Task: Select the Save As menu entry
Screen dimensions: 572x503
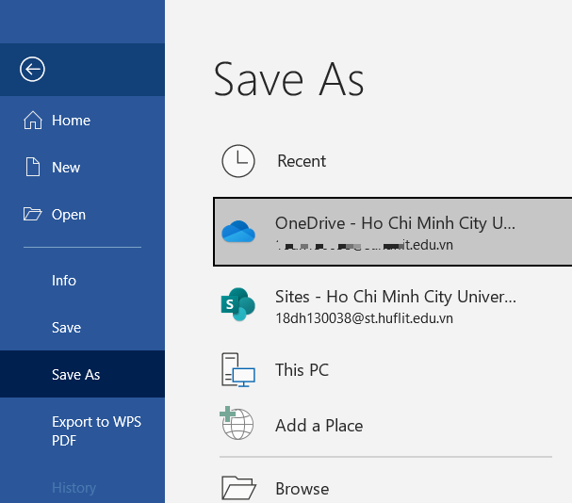Action: [82, 374]
